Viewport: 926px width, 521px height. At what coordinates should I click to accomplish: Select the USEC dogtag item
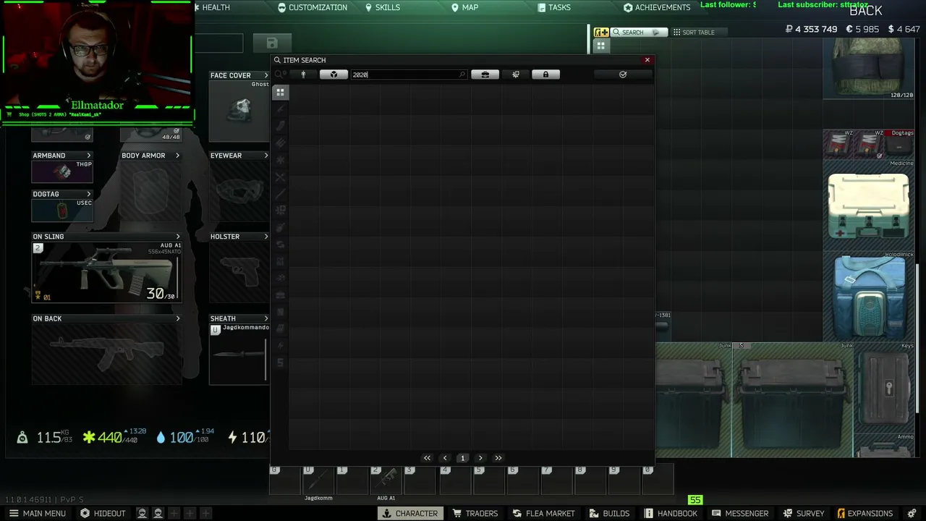[x=62, y=210]
